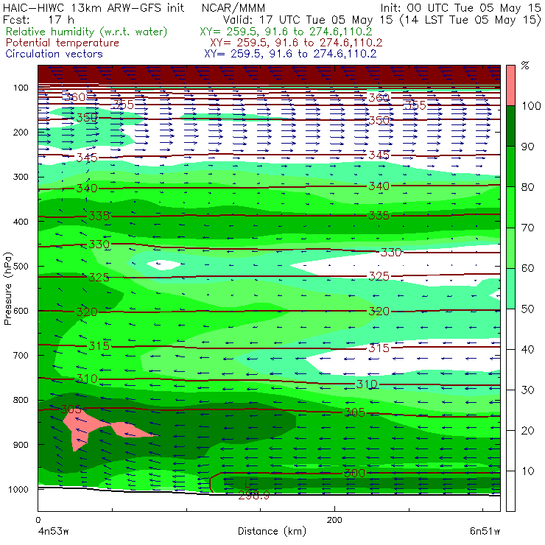Click the '310' contour label on the right side

[367, 384]
